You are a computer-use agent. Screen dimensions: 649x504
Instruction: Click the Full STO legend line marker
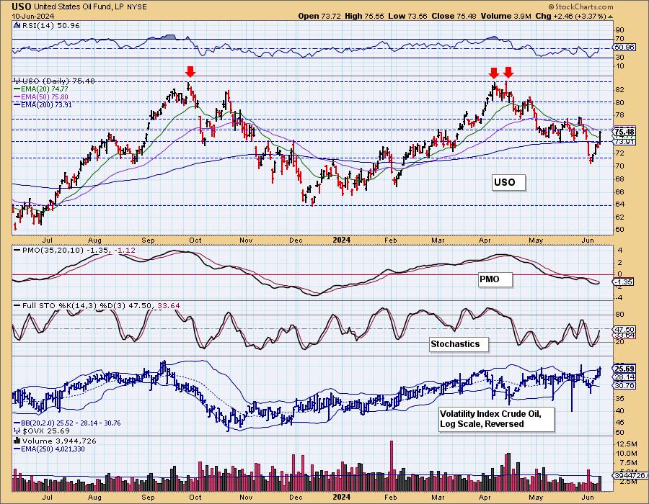click(17, 306)
